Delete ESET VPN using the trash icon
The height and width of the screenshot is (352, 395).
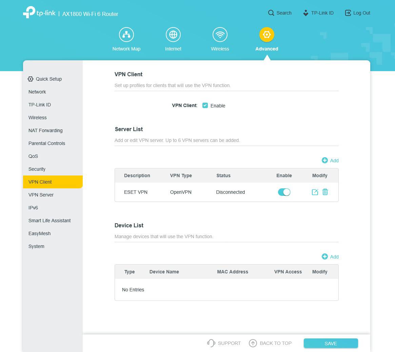coord(325,192)
